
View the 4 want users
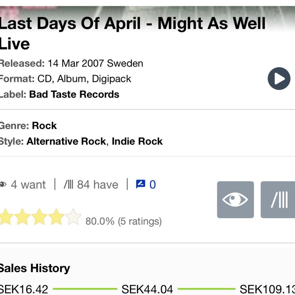(28, 185)
